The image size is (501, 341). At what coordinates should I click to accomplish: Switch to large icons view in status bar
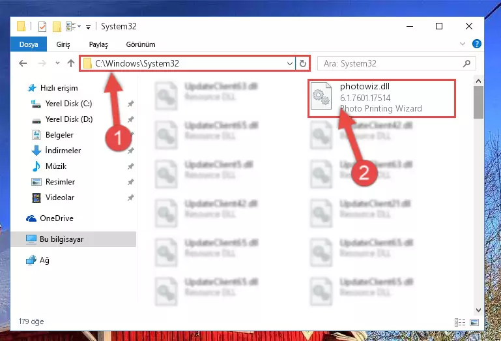pos(474,322)
